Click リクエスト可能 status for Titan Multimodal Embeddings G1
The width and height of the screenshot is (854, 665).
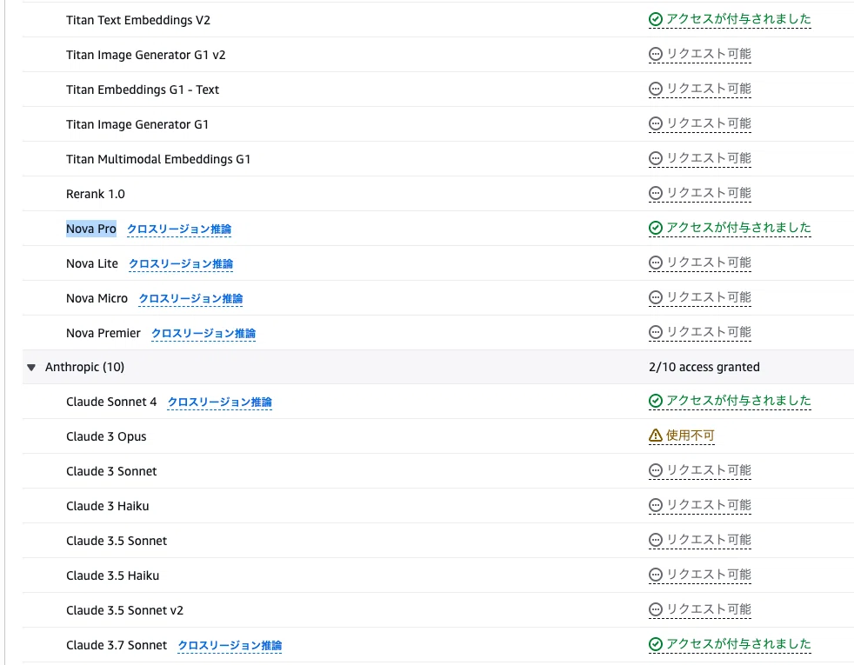tap(709, 159)
